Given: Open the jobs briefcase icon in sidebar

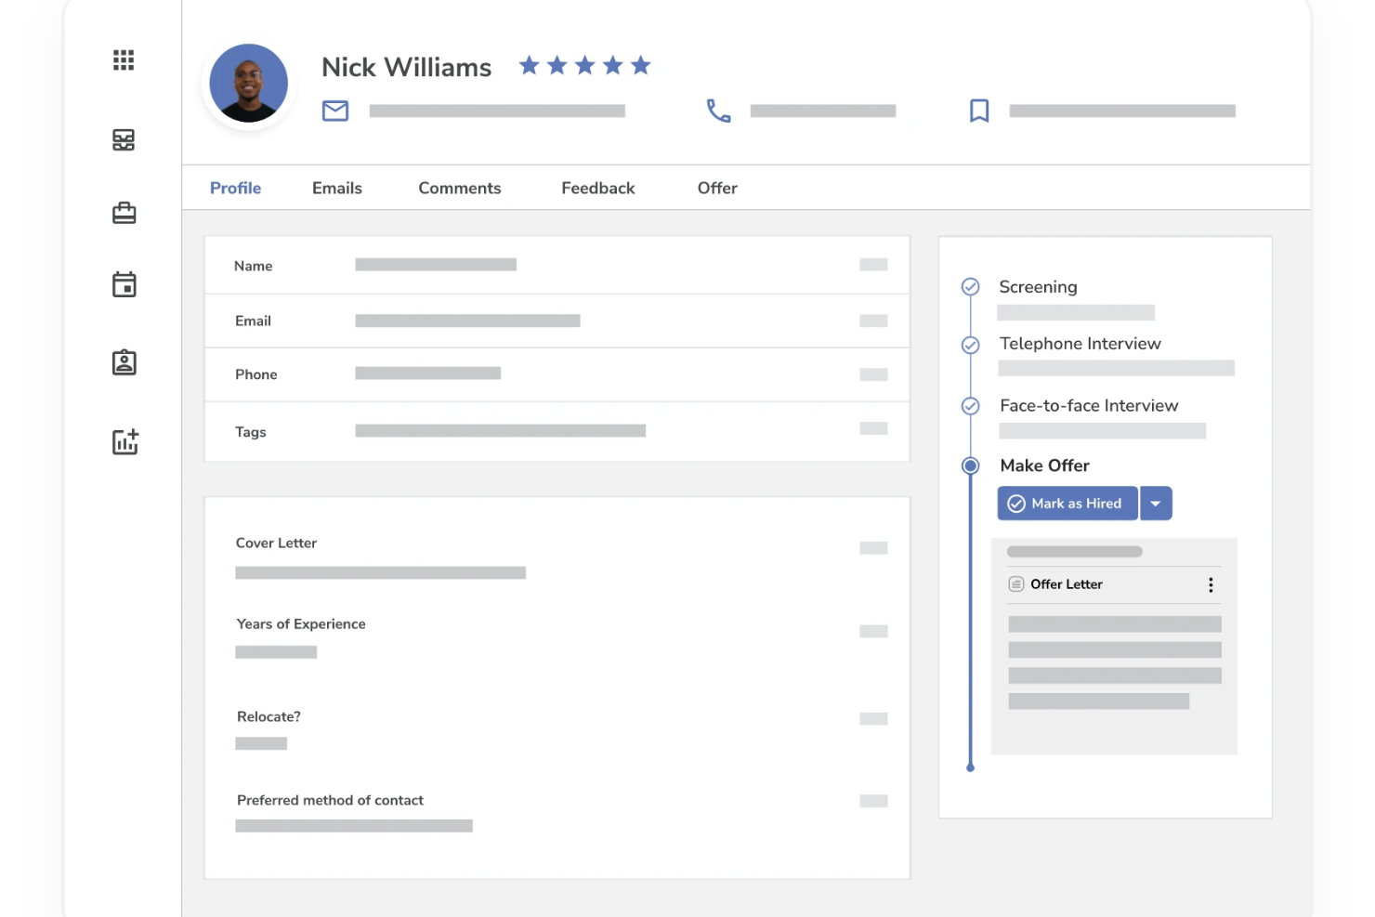Looking at the screenshot, I should click(x=124, y=212).
